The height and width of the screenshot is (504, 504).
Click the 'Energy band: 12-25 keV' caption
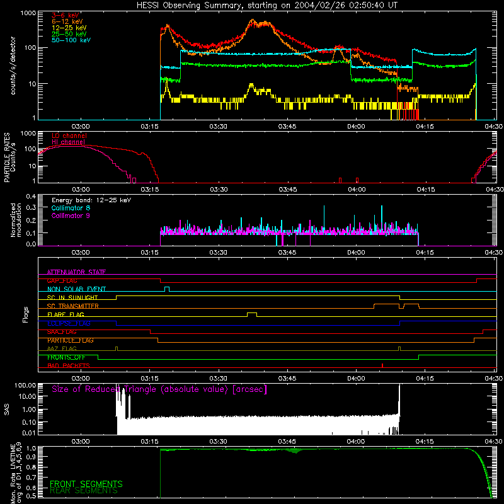(x=91, y=200)
